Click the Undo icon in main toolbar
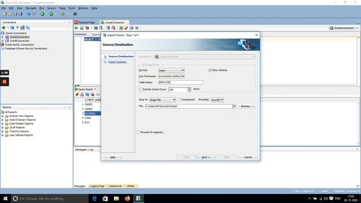Viewport: 361px width, 203px height. (29, 14)
